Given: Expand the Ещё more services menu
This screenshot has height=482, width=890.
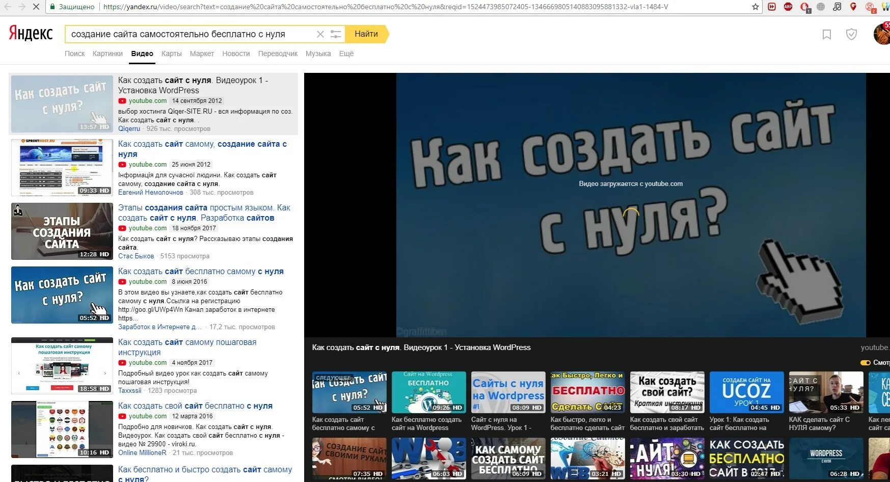Looking at the screenshot, I should coord(346,53).
